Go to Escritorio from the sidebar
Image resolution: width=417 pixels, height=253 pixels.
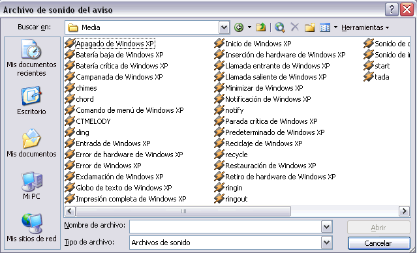[x=31, y=100]
